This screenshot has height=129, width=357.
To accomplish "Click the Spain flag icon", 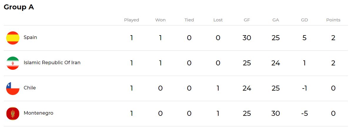I will pos(13,38).
